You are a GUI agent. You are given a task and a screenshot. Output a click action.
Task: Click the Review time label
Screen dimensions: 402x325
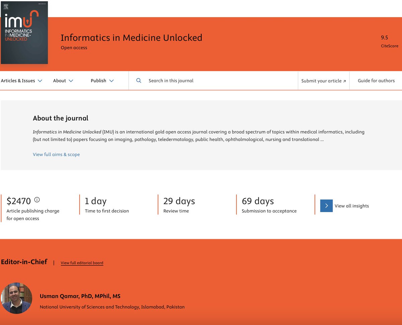pos(176,211)
